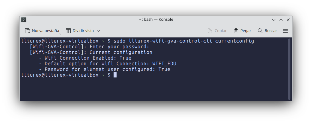Click the new tab icon beside Nueva pestaña
Screen dimensions: 312x124
tap(27, 31)
